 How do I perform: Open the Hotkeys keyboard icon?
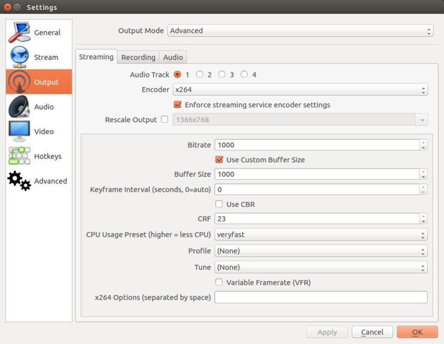tap(19, 156)
